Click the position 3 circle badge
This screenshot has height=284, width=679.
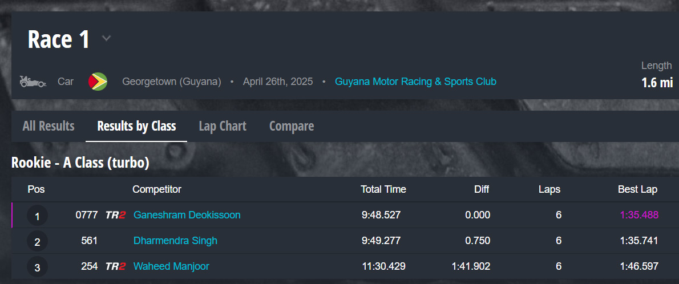[x=37, y=267]
